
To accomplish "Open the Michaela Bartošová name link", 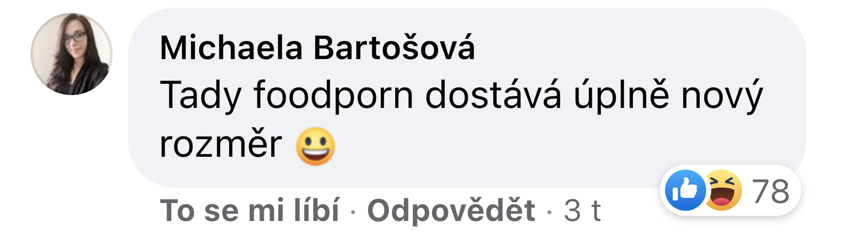I will pyautogui.click(x=317, y=48).
